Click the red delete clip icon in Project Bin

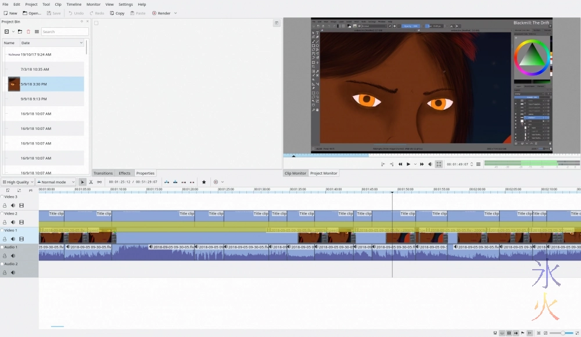tap(28, 32)
